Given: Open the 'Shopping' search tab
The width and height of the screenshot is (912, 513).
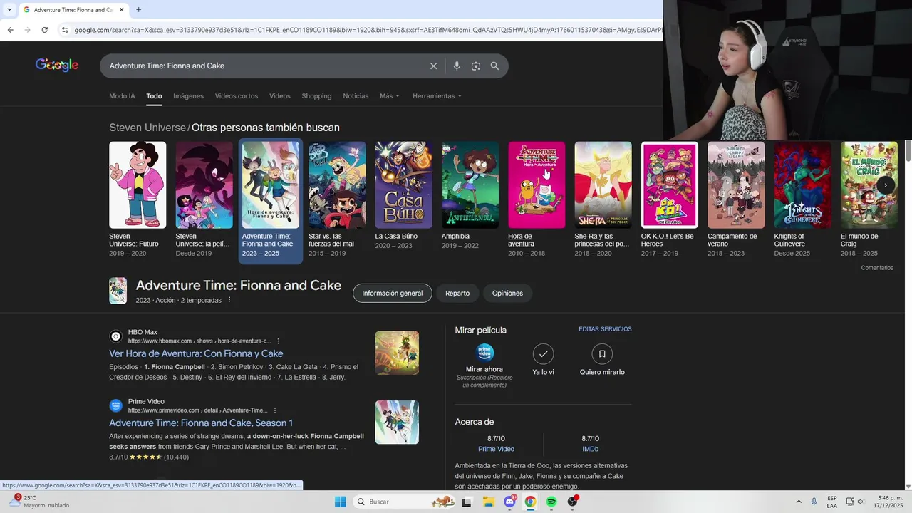Looking at the screenshot, I should click(316, 96).
